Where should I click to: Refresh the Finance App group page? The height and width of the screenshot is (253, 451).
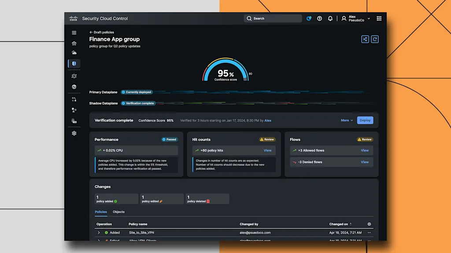[375, 39]
